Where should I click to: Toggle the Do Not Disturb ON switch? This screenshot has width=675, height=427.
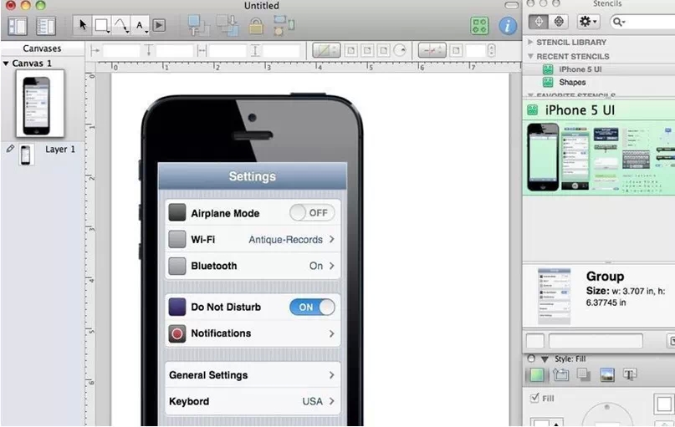pyautogui.click(x=312, y=307)
